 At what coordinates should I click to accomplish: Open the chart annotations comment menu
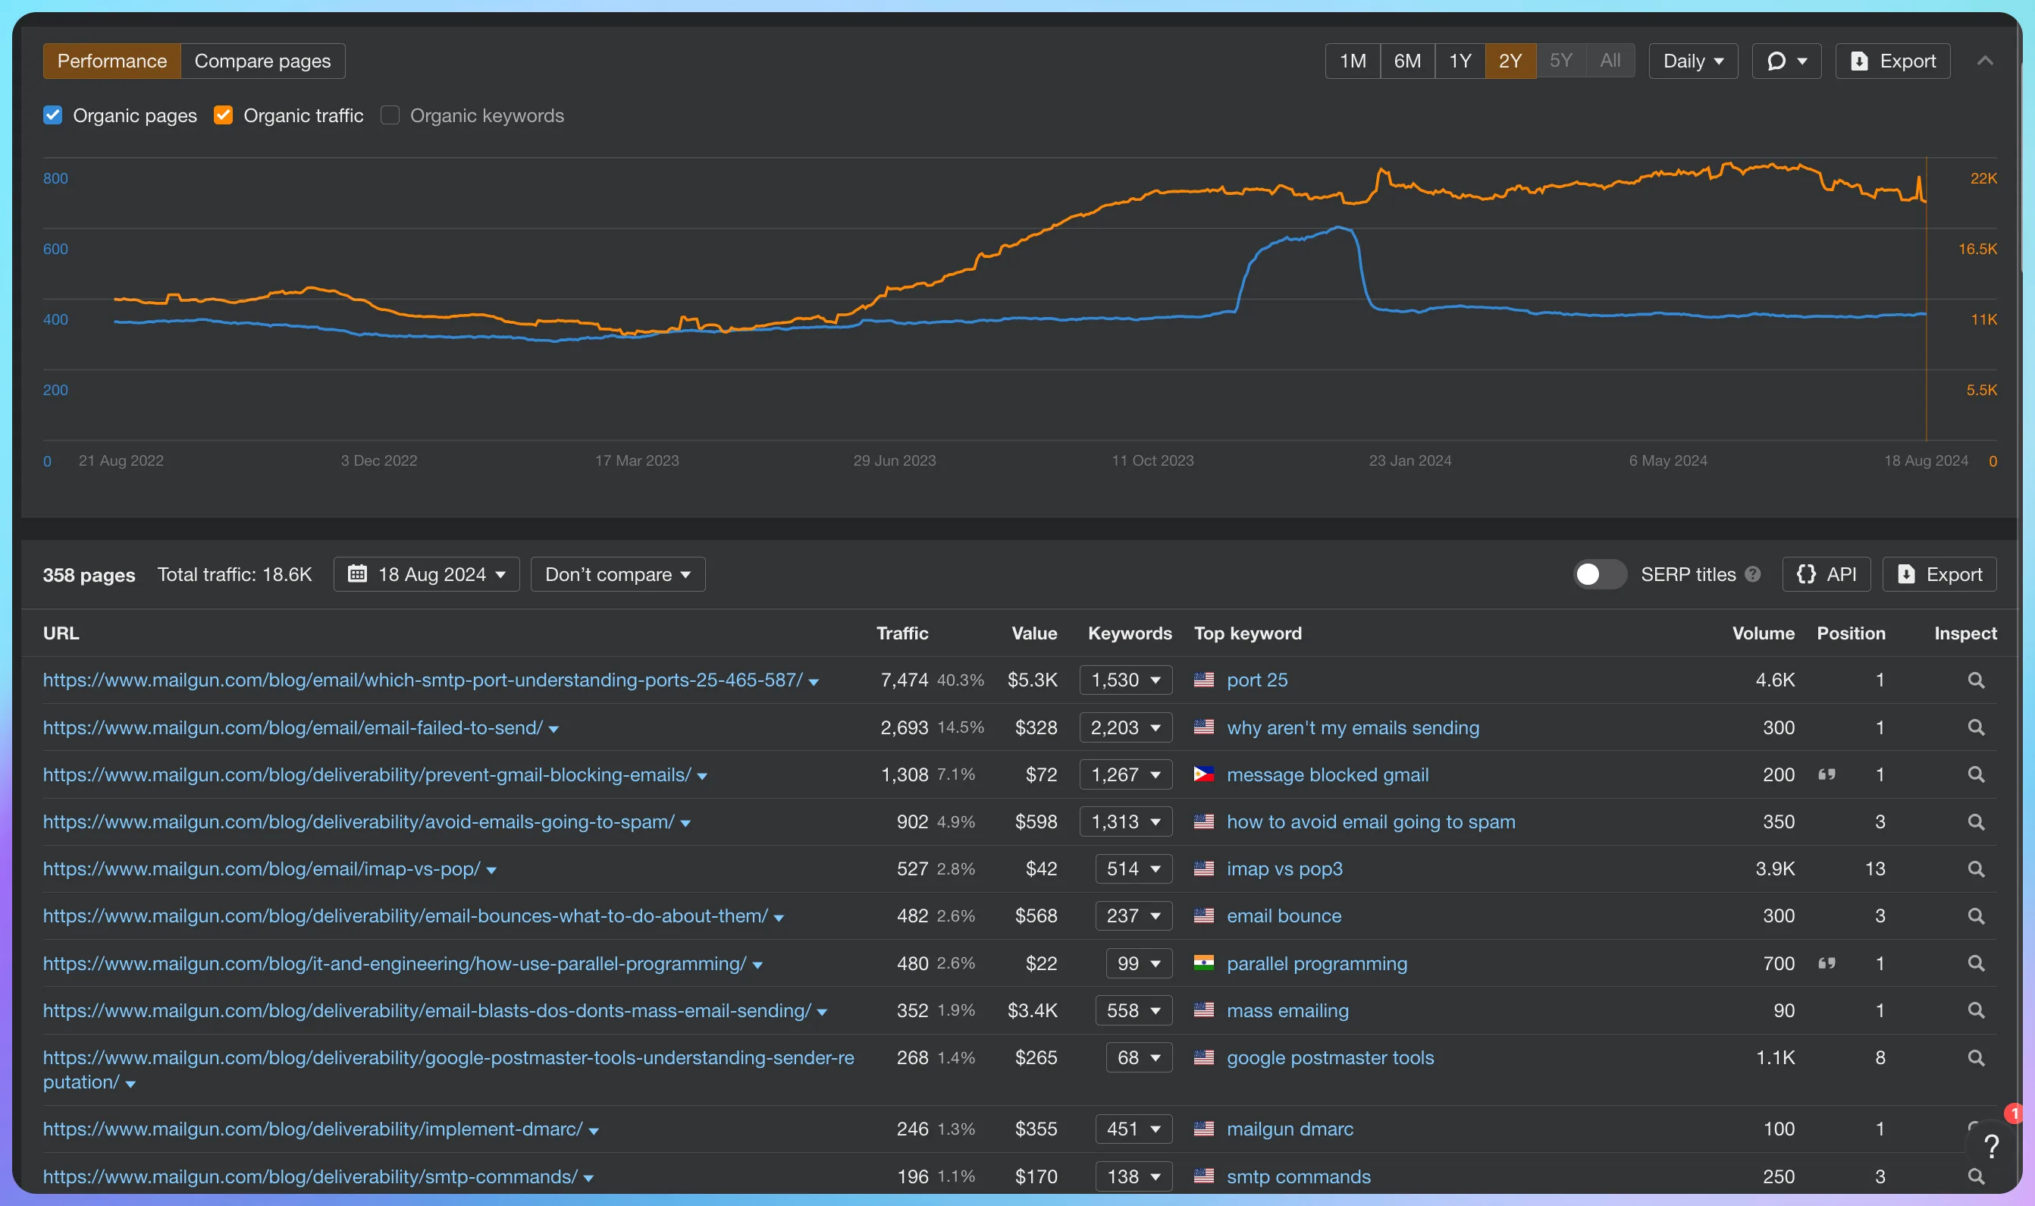pyautogui.click(x=1786, y=61)
